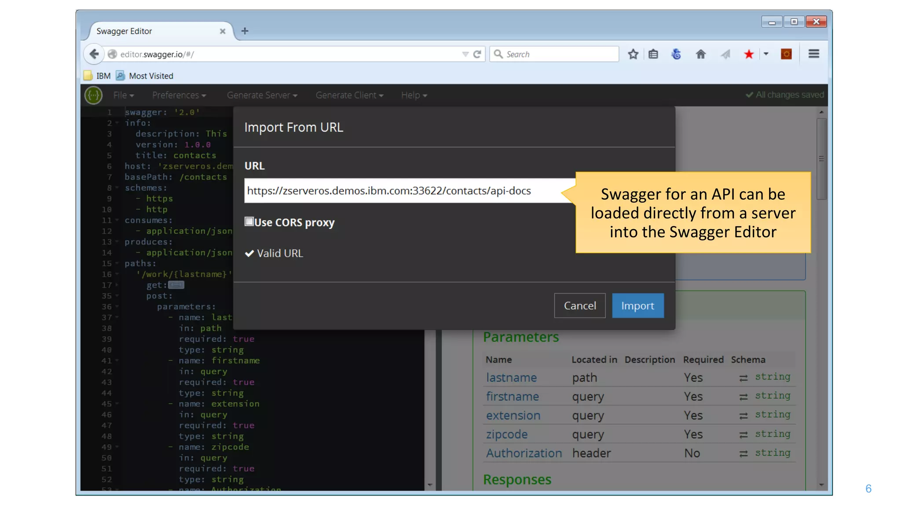Open the Generate Client menu
Viewport: 901px width, 506px height.
tap(350, 95)
